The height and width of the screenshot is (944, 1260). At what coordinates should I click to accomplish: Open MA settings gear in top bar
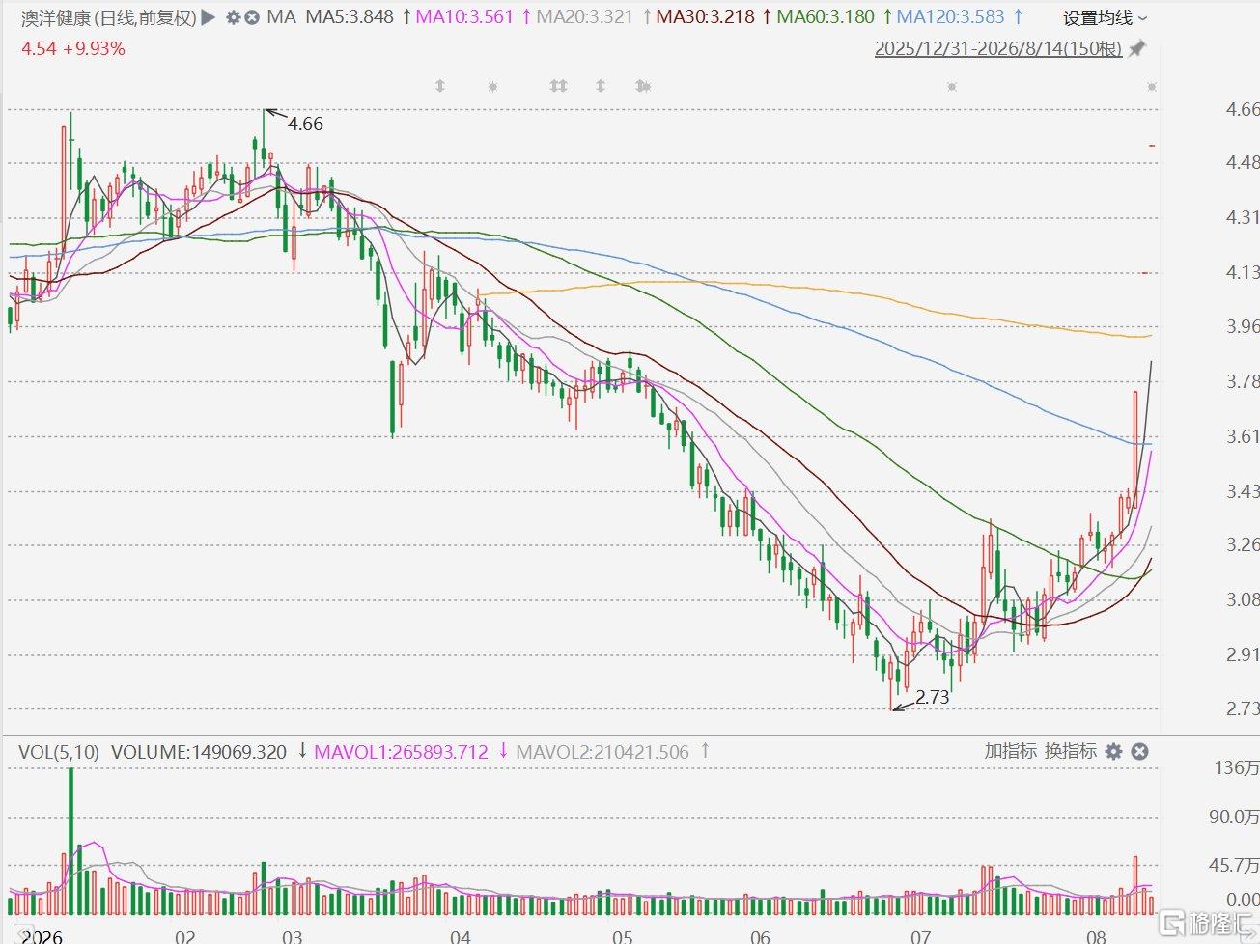[x=233, y=17]
